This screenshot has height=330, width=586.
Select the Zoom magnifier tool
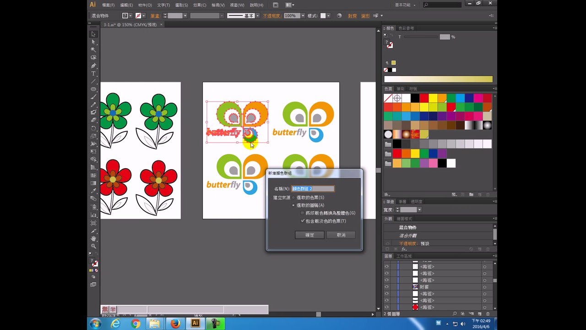93,246
